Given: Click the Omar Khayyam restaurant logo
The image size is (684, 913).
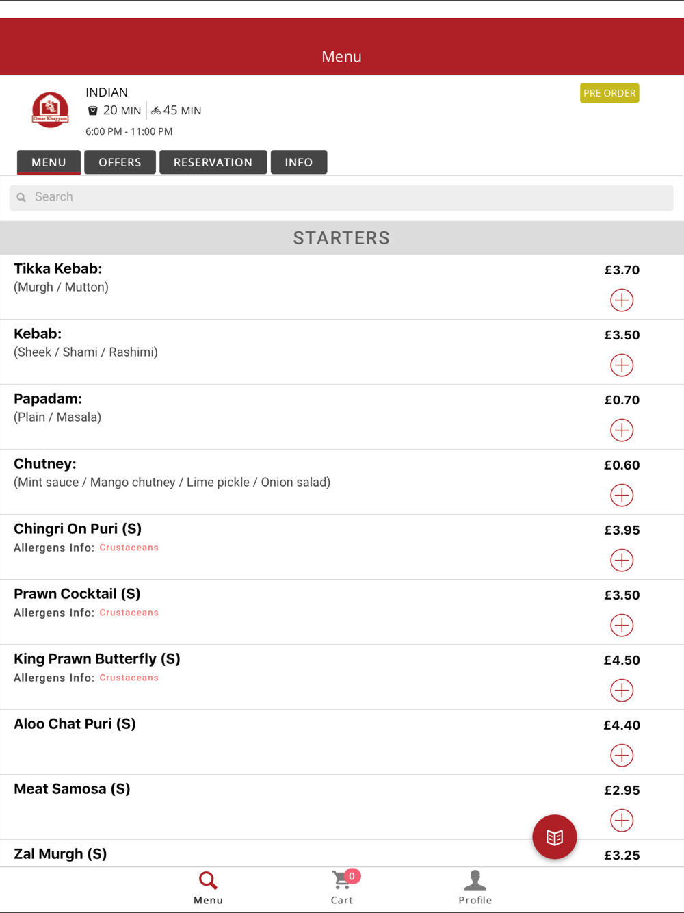Looking at the screenshot, I should [50, 110].
